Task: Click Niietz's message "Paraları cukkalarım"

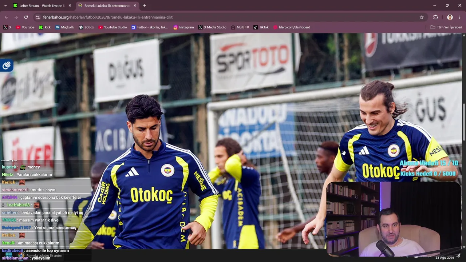Action: coord(34,175)
